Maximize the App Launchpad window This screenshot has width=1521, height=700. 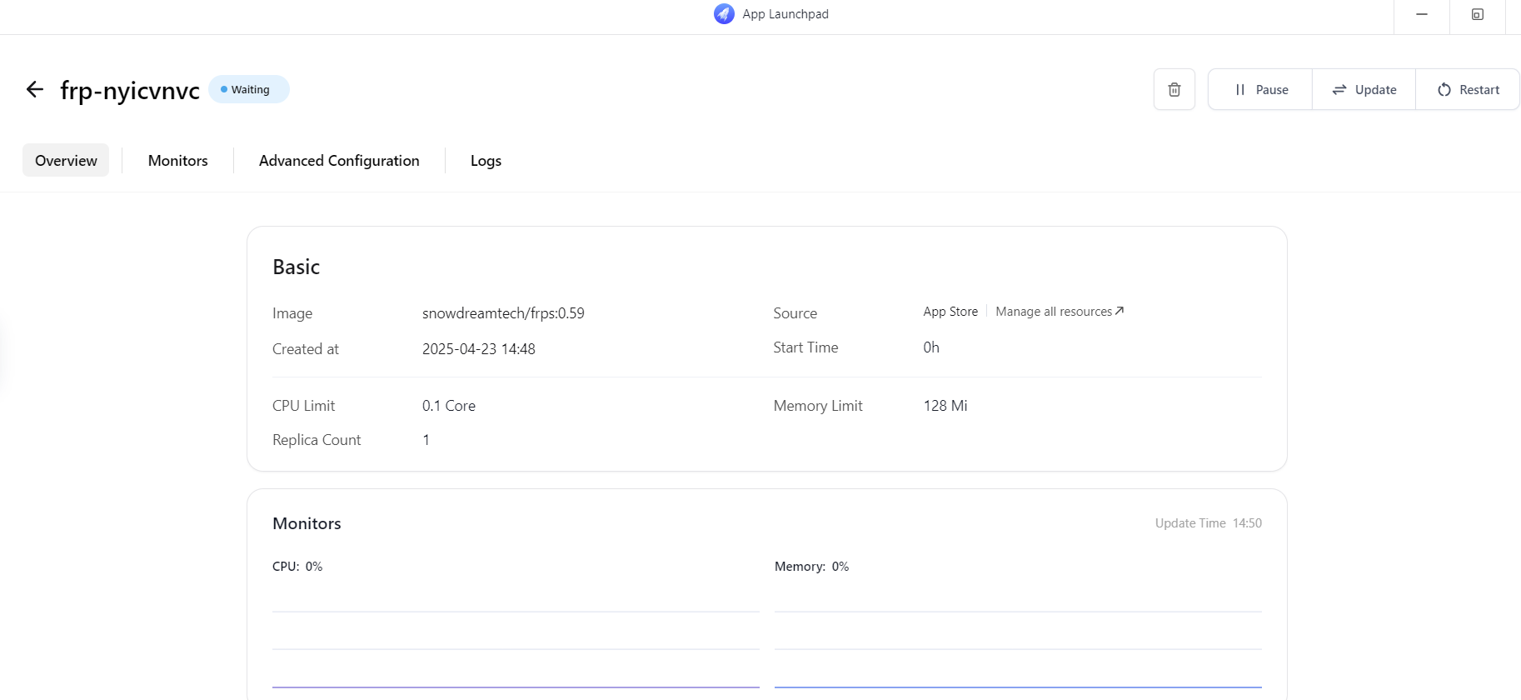coord(1477,14)
